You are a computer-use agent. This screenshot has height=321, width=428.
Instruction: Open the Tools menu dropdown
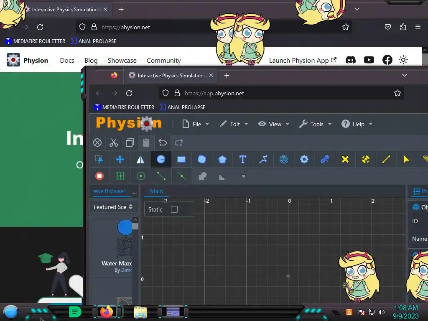tap(315, 124)
